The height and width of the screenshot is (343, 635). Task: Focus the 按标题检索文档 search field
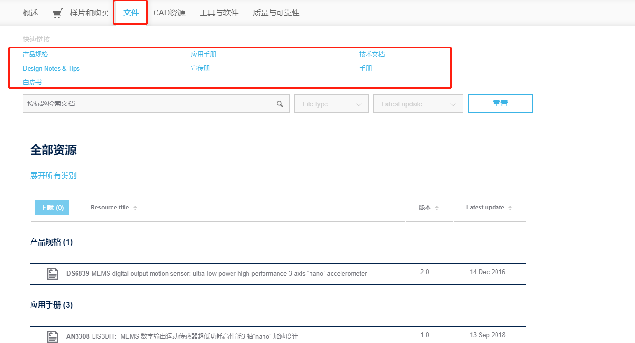click(156, 104)
